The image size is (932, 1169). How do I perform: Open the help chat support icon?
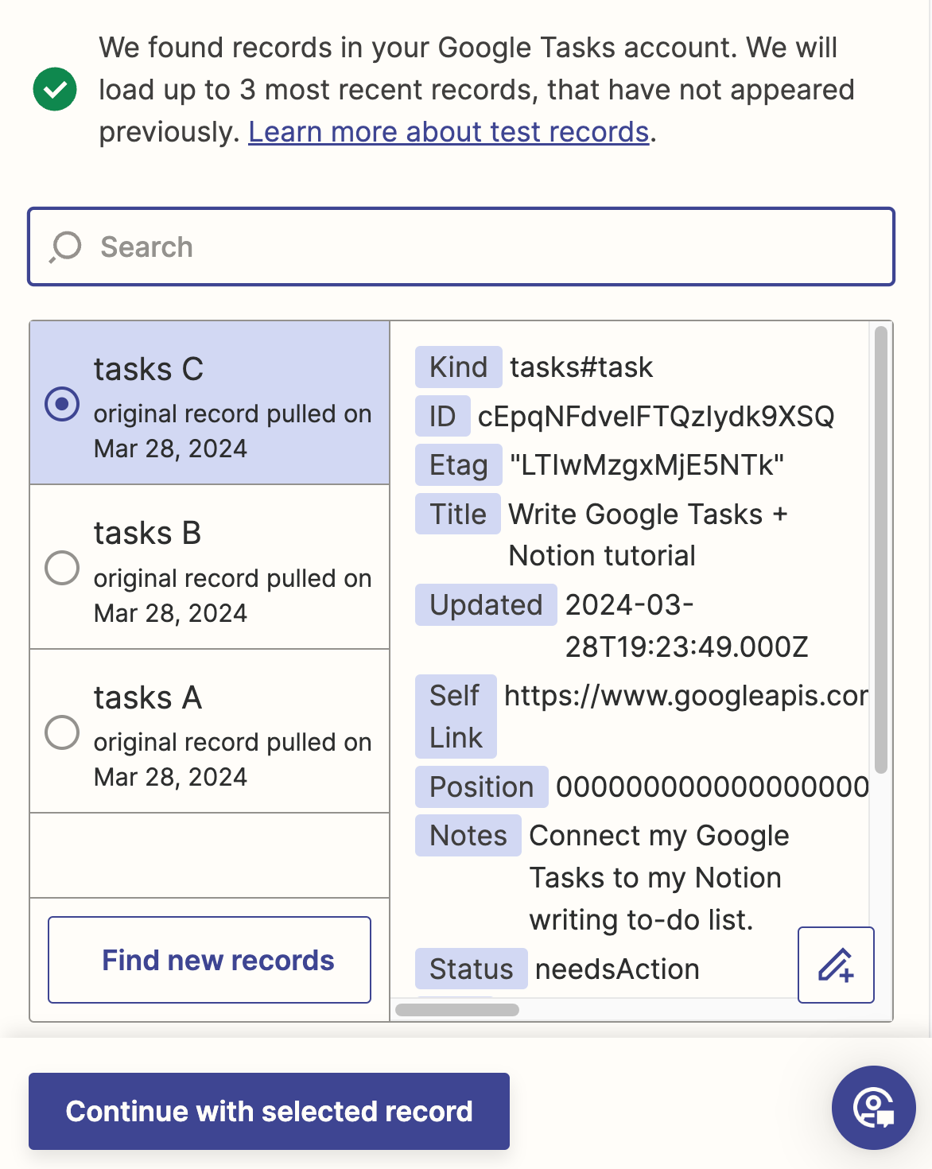[873, 1107]
